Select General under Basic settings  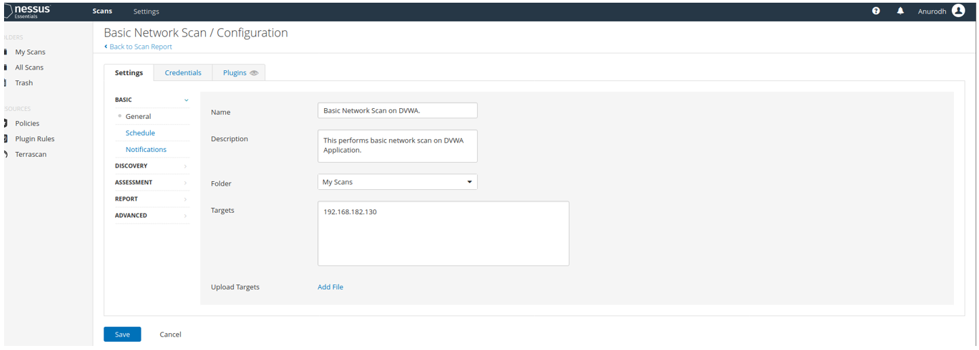(x=138, y=116)
